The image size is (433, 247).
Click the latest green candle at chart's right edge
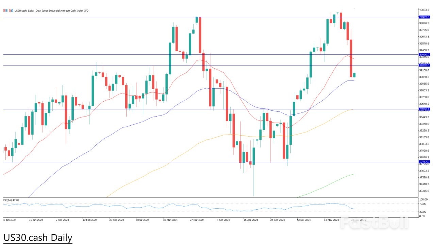pos(354,75)
